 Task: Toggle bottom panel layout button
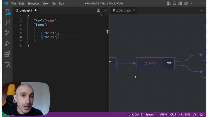(x=175, y=3)
